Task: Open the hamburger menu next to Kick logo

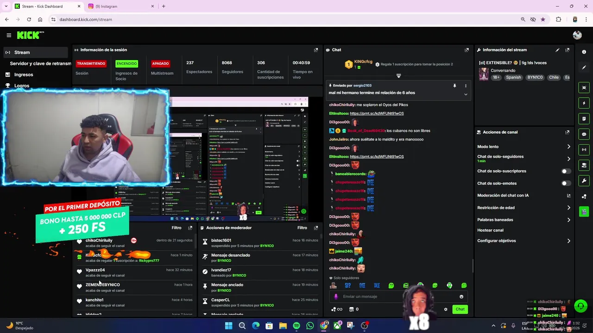Action: pos(9,35)
